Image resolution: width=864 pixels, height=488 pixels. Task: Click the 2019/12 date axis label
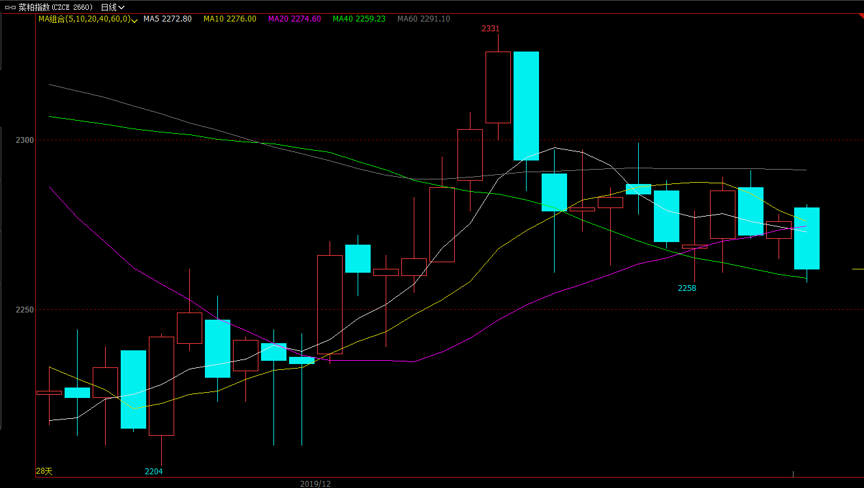click(x=315, y=483)
